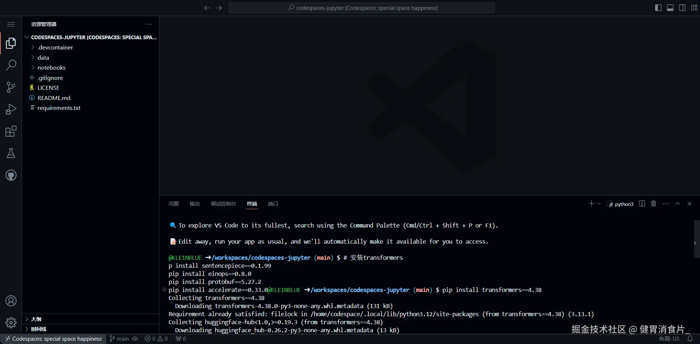Image resolution: width=700 pixels, height=344 pixels.
Task: Open the .gitignore file
Action: [91, 78]
